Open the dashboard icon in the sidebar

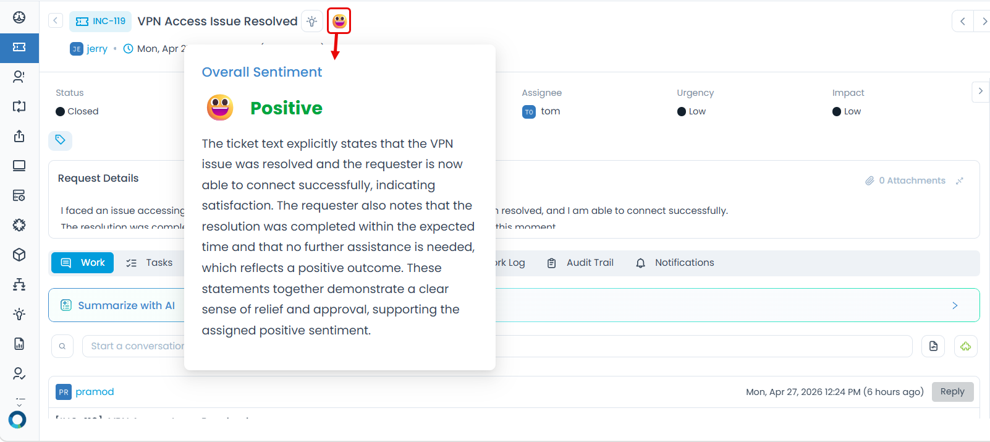19,17
